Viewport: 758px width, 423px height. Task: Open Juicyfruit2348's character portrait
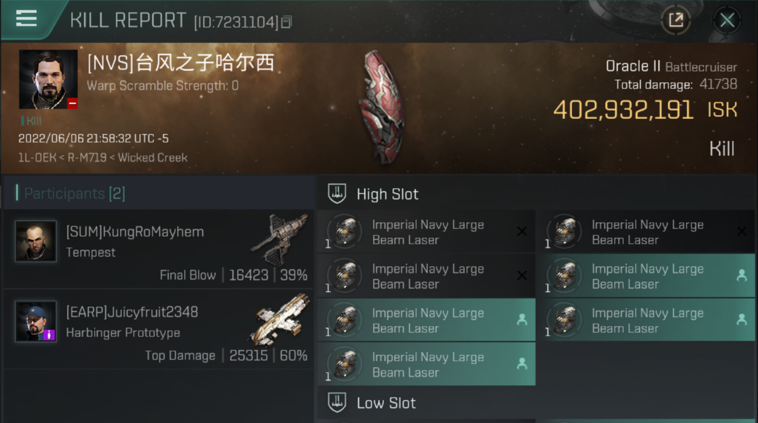[36, 321]
